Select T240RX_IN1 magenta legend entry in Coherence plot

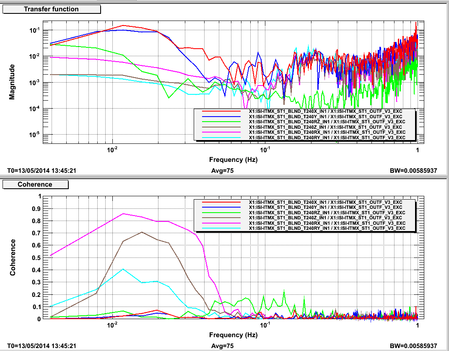coord(304,223)
